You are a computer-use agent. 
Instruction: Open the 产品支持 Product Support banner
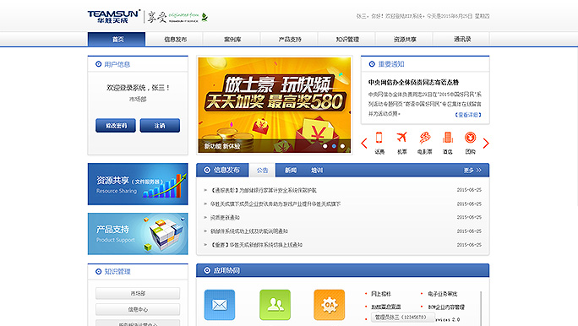pos(138,234)
